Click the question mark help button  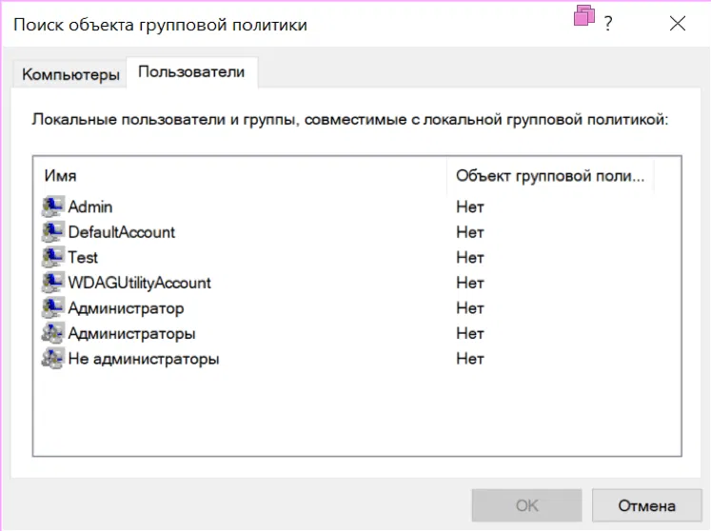[608, 25]
